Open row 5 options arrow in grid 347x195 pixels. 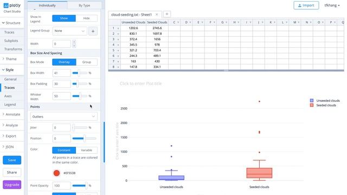118,50
